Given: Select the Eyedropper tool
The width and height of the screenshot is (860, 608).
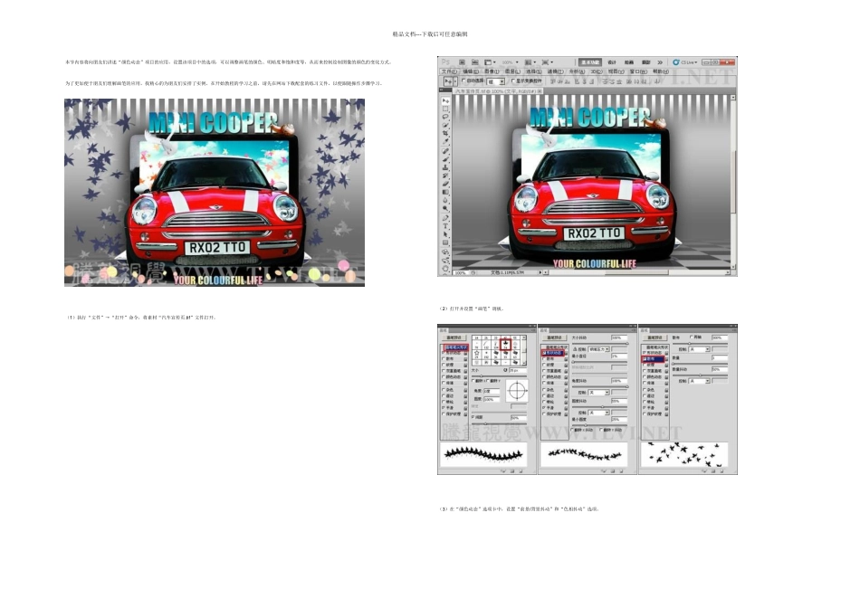Looking at the screenshot, I should (x=445, y=141).
